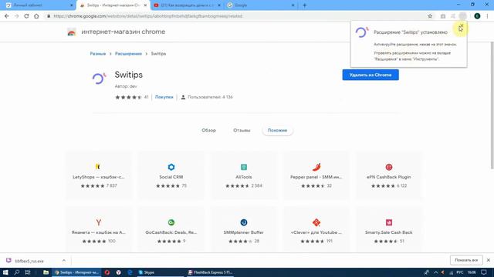This screenshot has height=277, width=494.
Task: Open the Smarty.Sale Cash Back card title
Action: [x=388, y=232]
